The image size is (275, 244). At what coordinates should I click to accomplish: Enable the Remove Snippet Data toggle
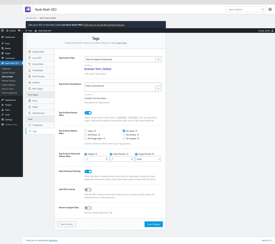pyautogui.click(x=88, y=208)
